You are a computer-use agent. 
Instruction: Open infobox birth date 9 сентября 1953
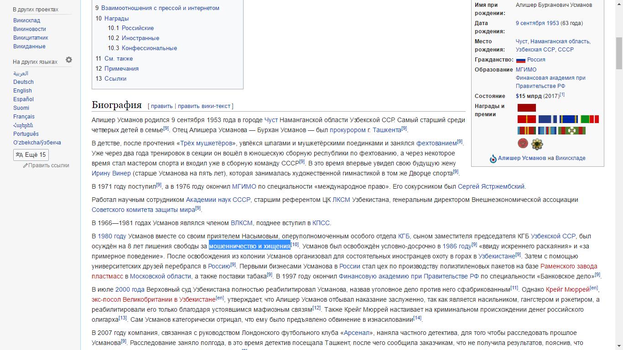[537, 23]
